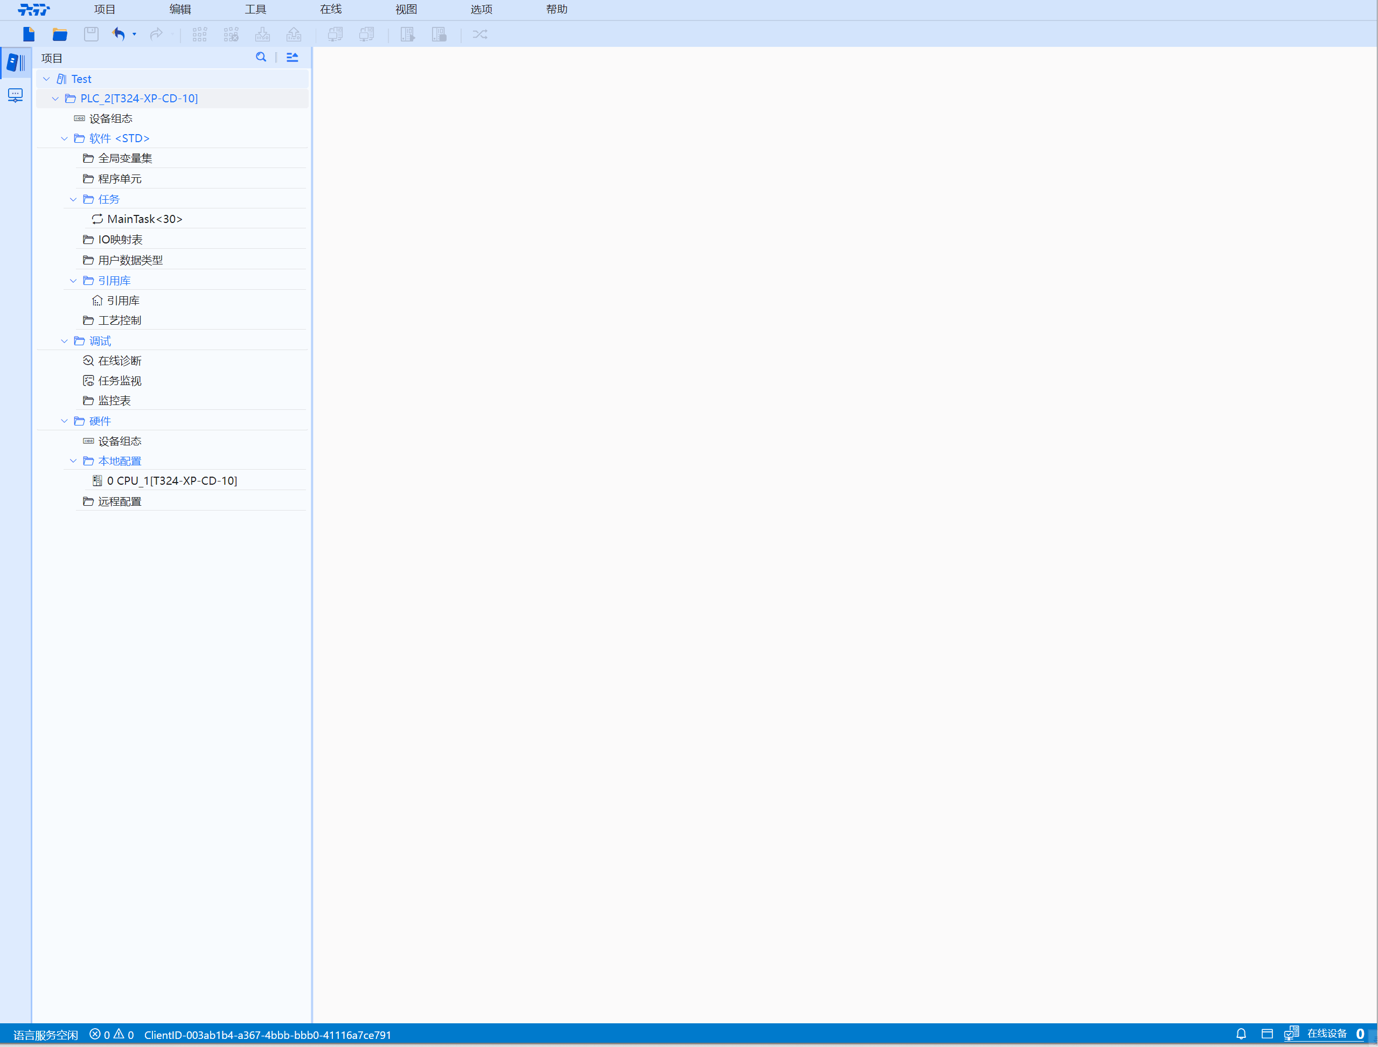Click the undo arrow icon
Viewport: 1378px width, 1047px height.
point(119,34)
